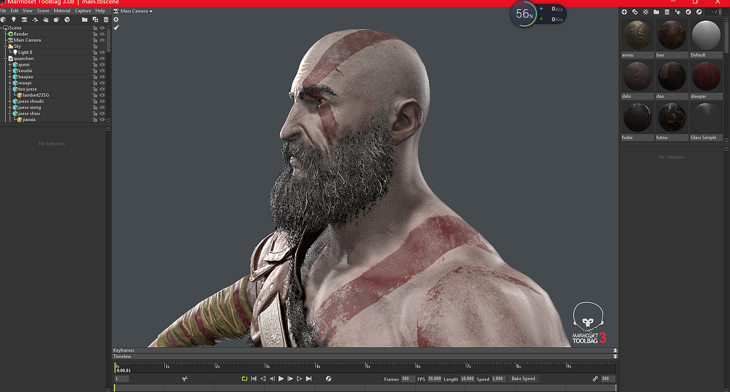
Task: Play the animation timeline
Action: [x=281, y=379]
